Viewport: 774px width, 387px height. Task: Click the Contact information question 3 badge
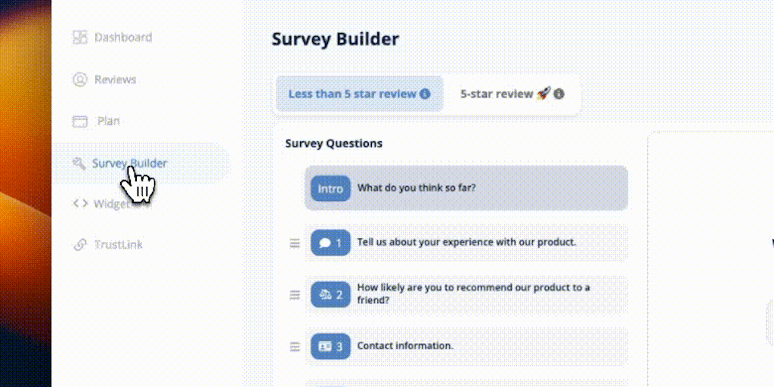pos(330,346)
